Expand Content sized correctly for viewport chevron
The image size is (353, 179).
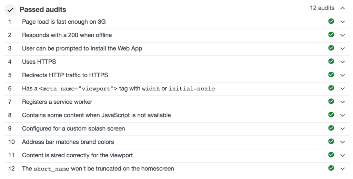342,155
